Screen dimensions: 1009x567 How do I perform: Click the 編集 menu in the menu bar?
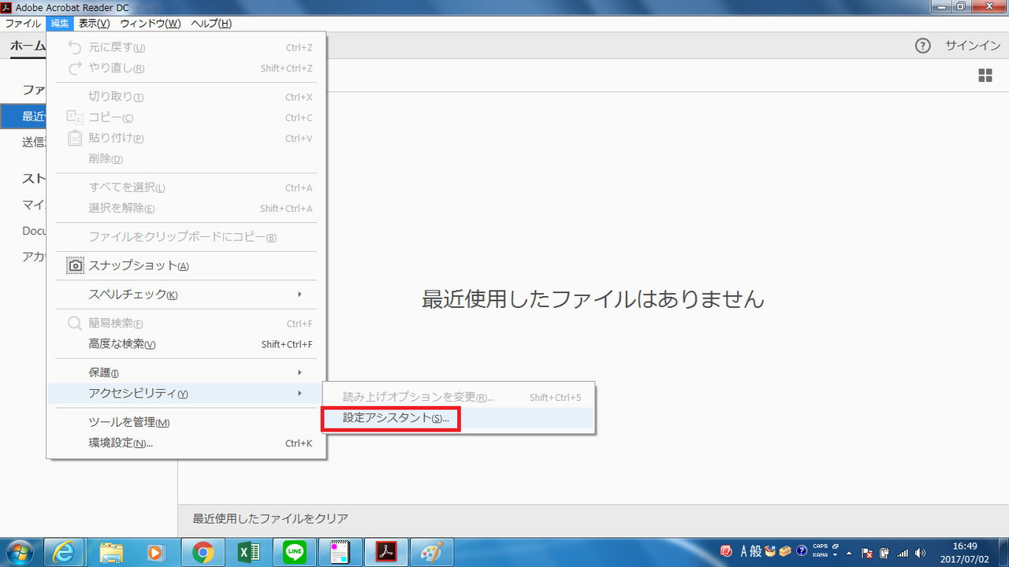60,24
